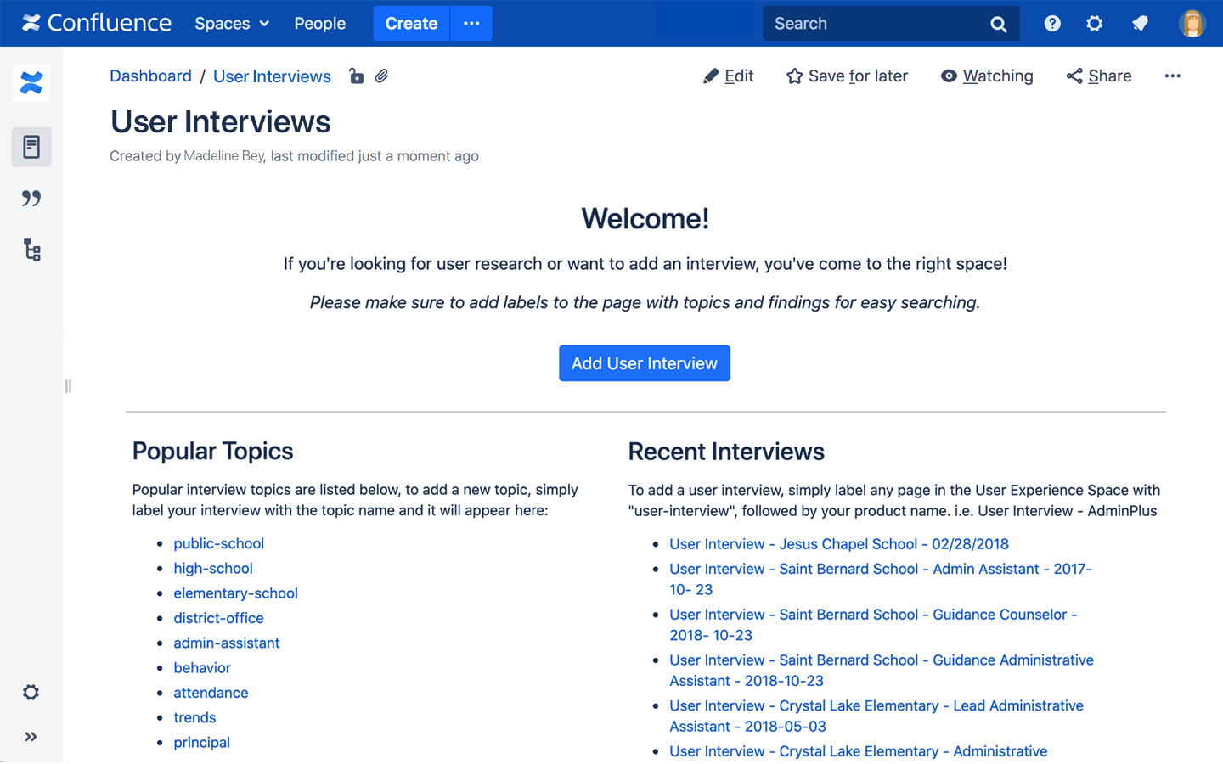1223x764 pixels.
Task: Click last modified just a moment ago
Action: click(x=375, y=156)
